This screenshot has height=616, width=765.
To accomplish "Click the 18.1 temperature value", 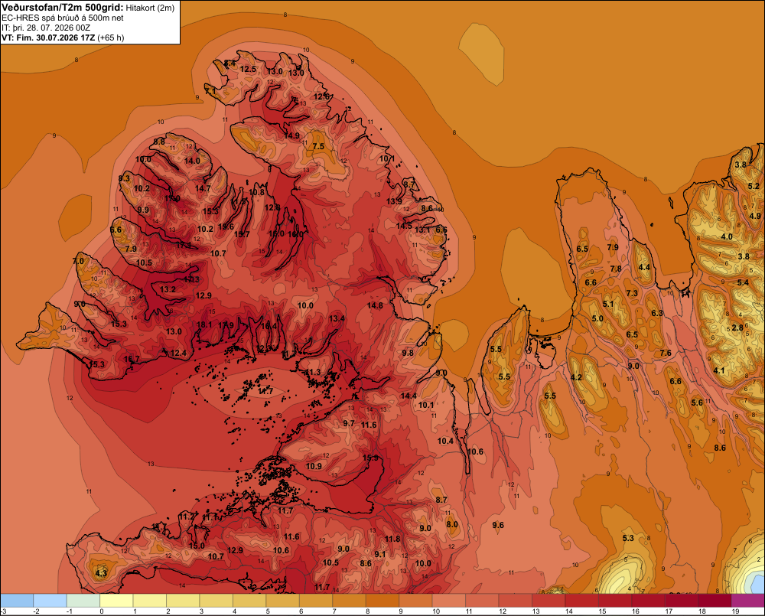I will point(204,324).
